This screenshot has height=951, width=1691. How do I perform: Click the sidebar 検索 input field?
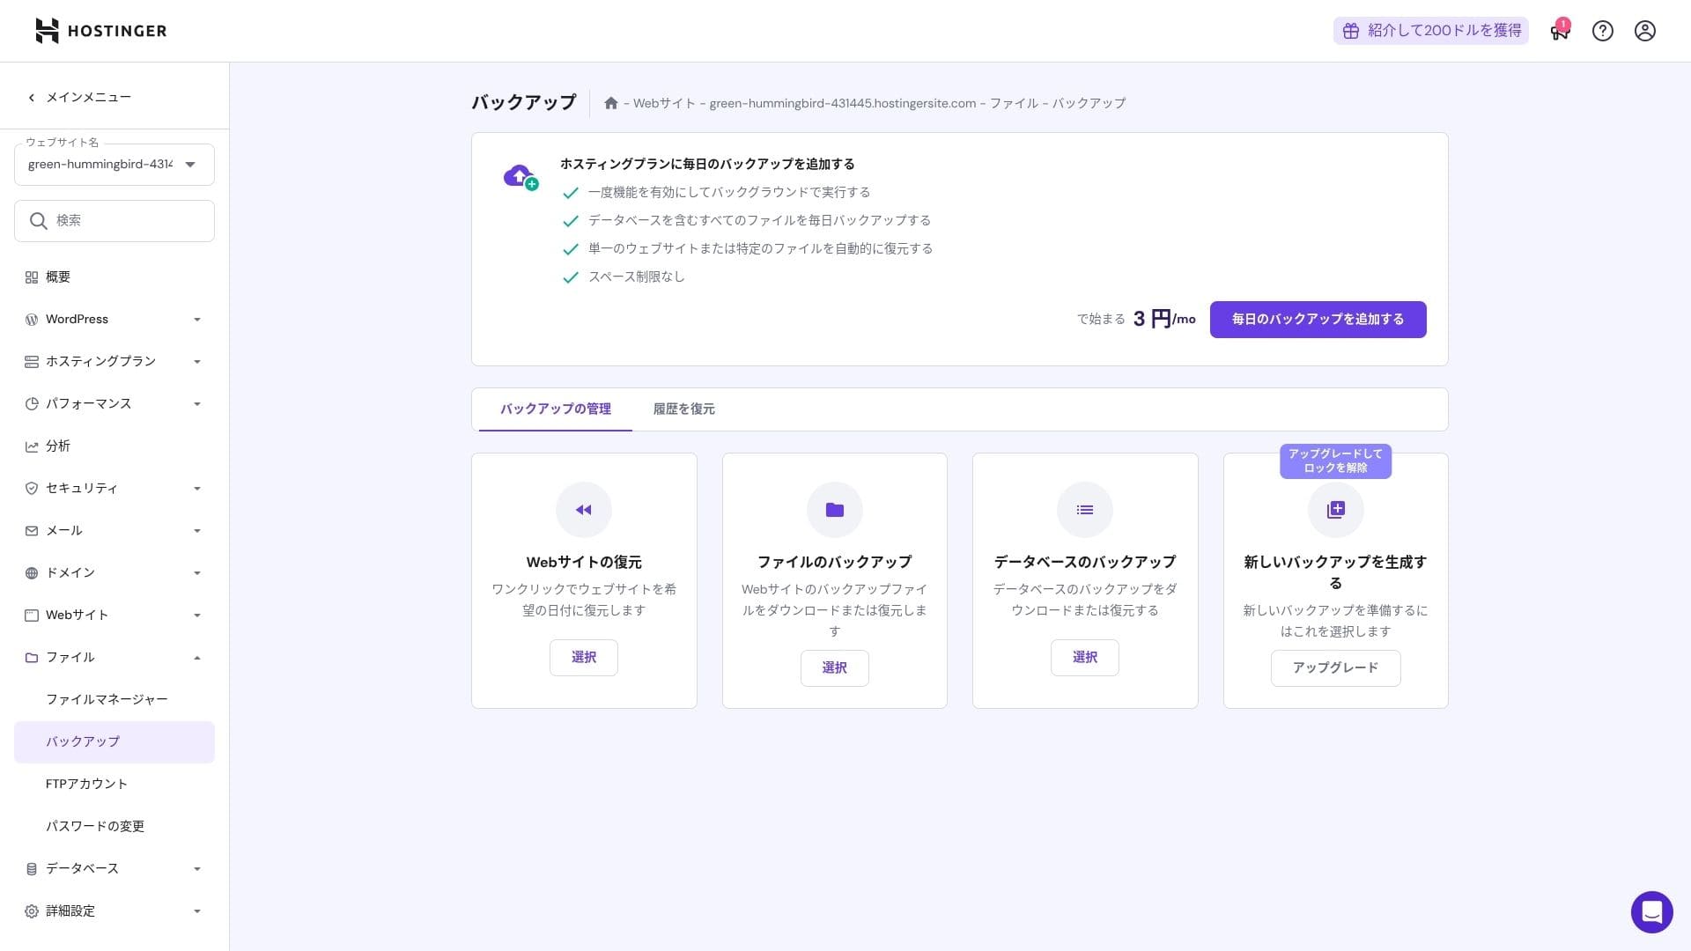(x=114, y=221)
